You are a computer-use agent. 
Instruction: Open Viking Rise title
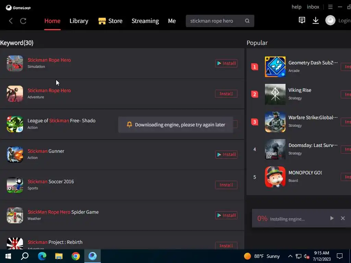click(x=300, y=90)
